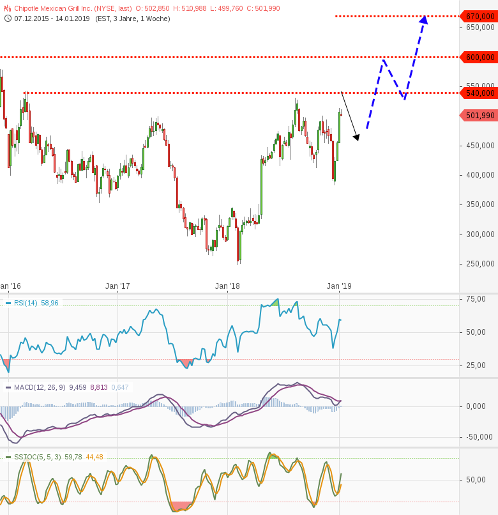The image size is (498, 515).
Task: Select the 670,000 price target label
Action: pos(479,16)
